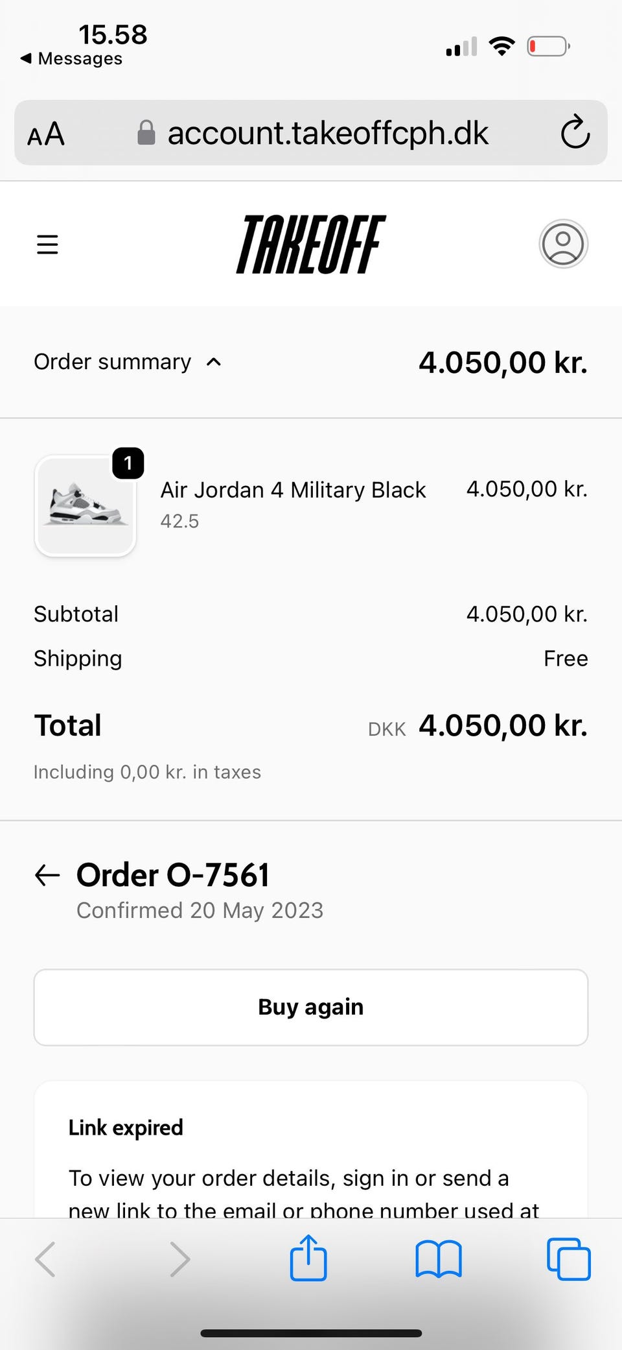Open the hamburger menu
Viewport: 622px width, 1350px height.
pos(47,245)
